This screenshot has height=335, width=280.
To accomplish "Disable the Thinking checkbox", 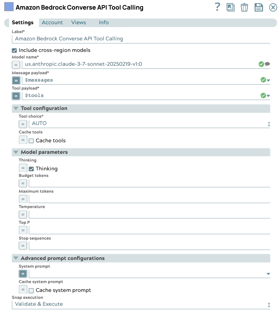I will [32, 168].
